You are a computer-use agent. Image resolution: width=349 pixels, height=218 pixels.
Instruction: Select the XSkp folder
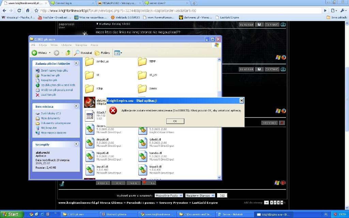coord(94,89)
